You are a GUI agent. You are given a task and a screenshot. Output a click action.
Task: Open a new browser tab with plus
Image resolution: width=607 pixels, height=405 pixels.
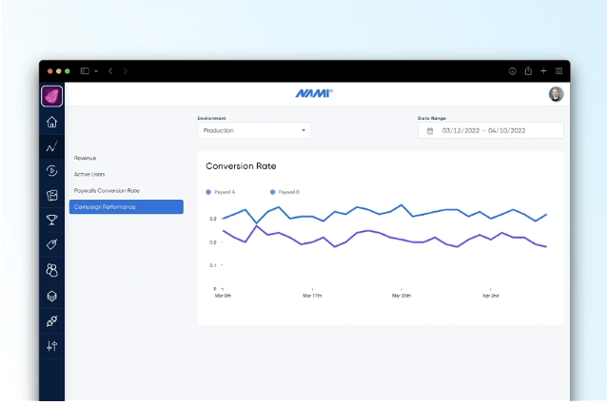point(543,71)
